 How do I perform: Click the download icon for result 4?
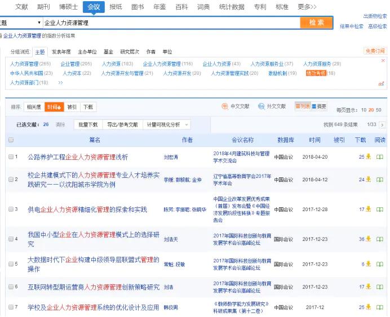pyautogui.click(x=369, y=239)
